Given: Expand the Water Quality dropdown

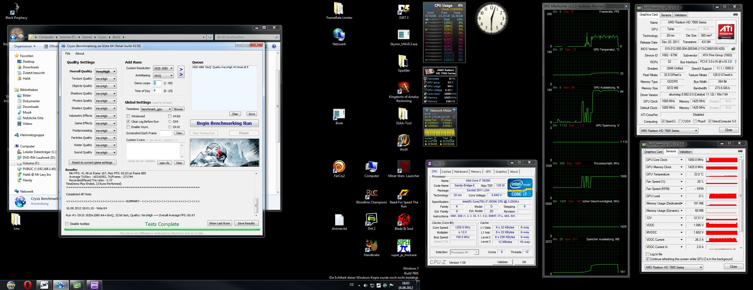Looking at the screenshot, I should point(105,145).
